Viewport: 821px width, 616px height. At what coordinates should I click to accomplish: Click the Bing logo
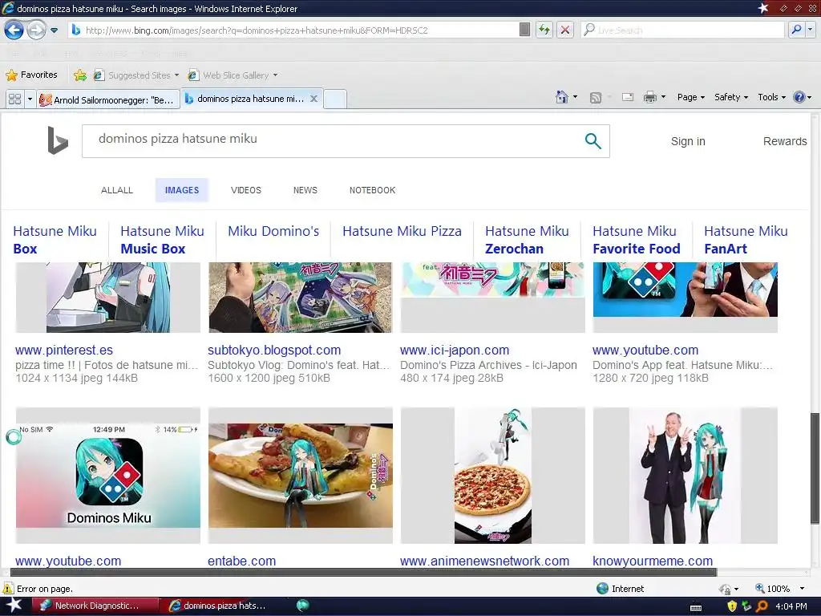point(58,140)
